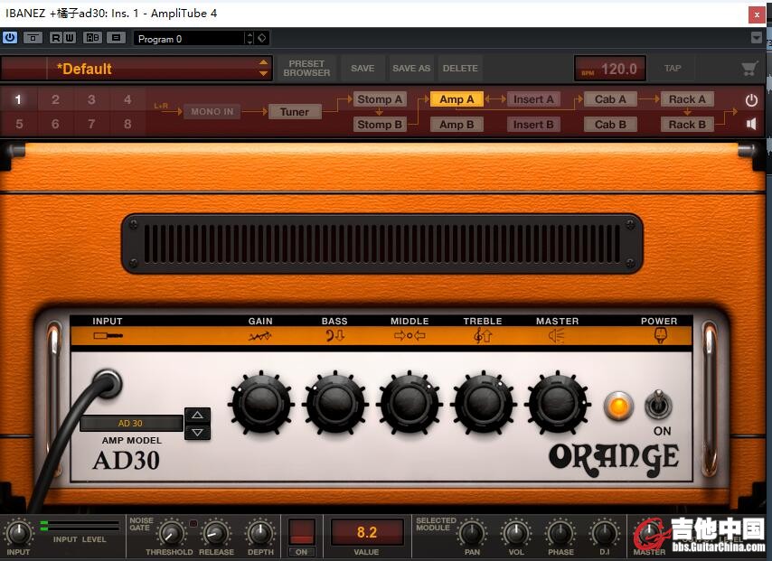This screenshot has height=561, width=772.
Task: Switch to the Cab A module
Action: [610, 99]
